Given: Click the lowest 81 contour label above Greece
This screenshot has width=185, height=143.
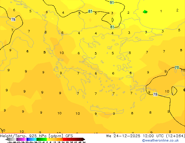Looking at the screenshot, I should pyautogui.click(x=112, y=27).
